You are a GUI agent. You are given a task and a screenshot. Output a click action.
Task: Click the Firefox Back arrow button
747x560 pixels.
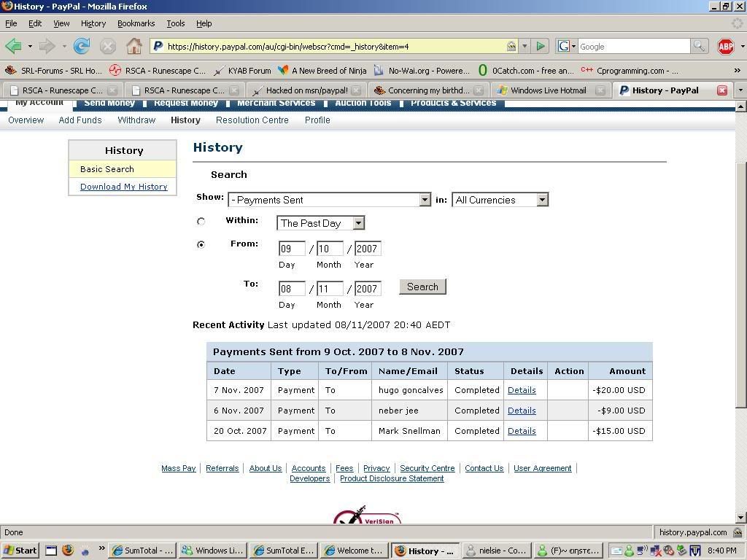(13, 47)
